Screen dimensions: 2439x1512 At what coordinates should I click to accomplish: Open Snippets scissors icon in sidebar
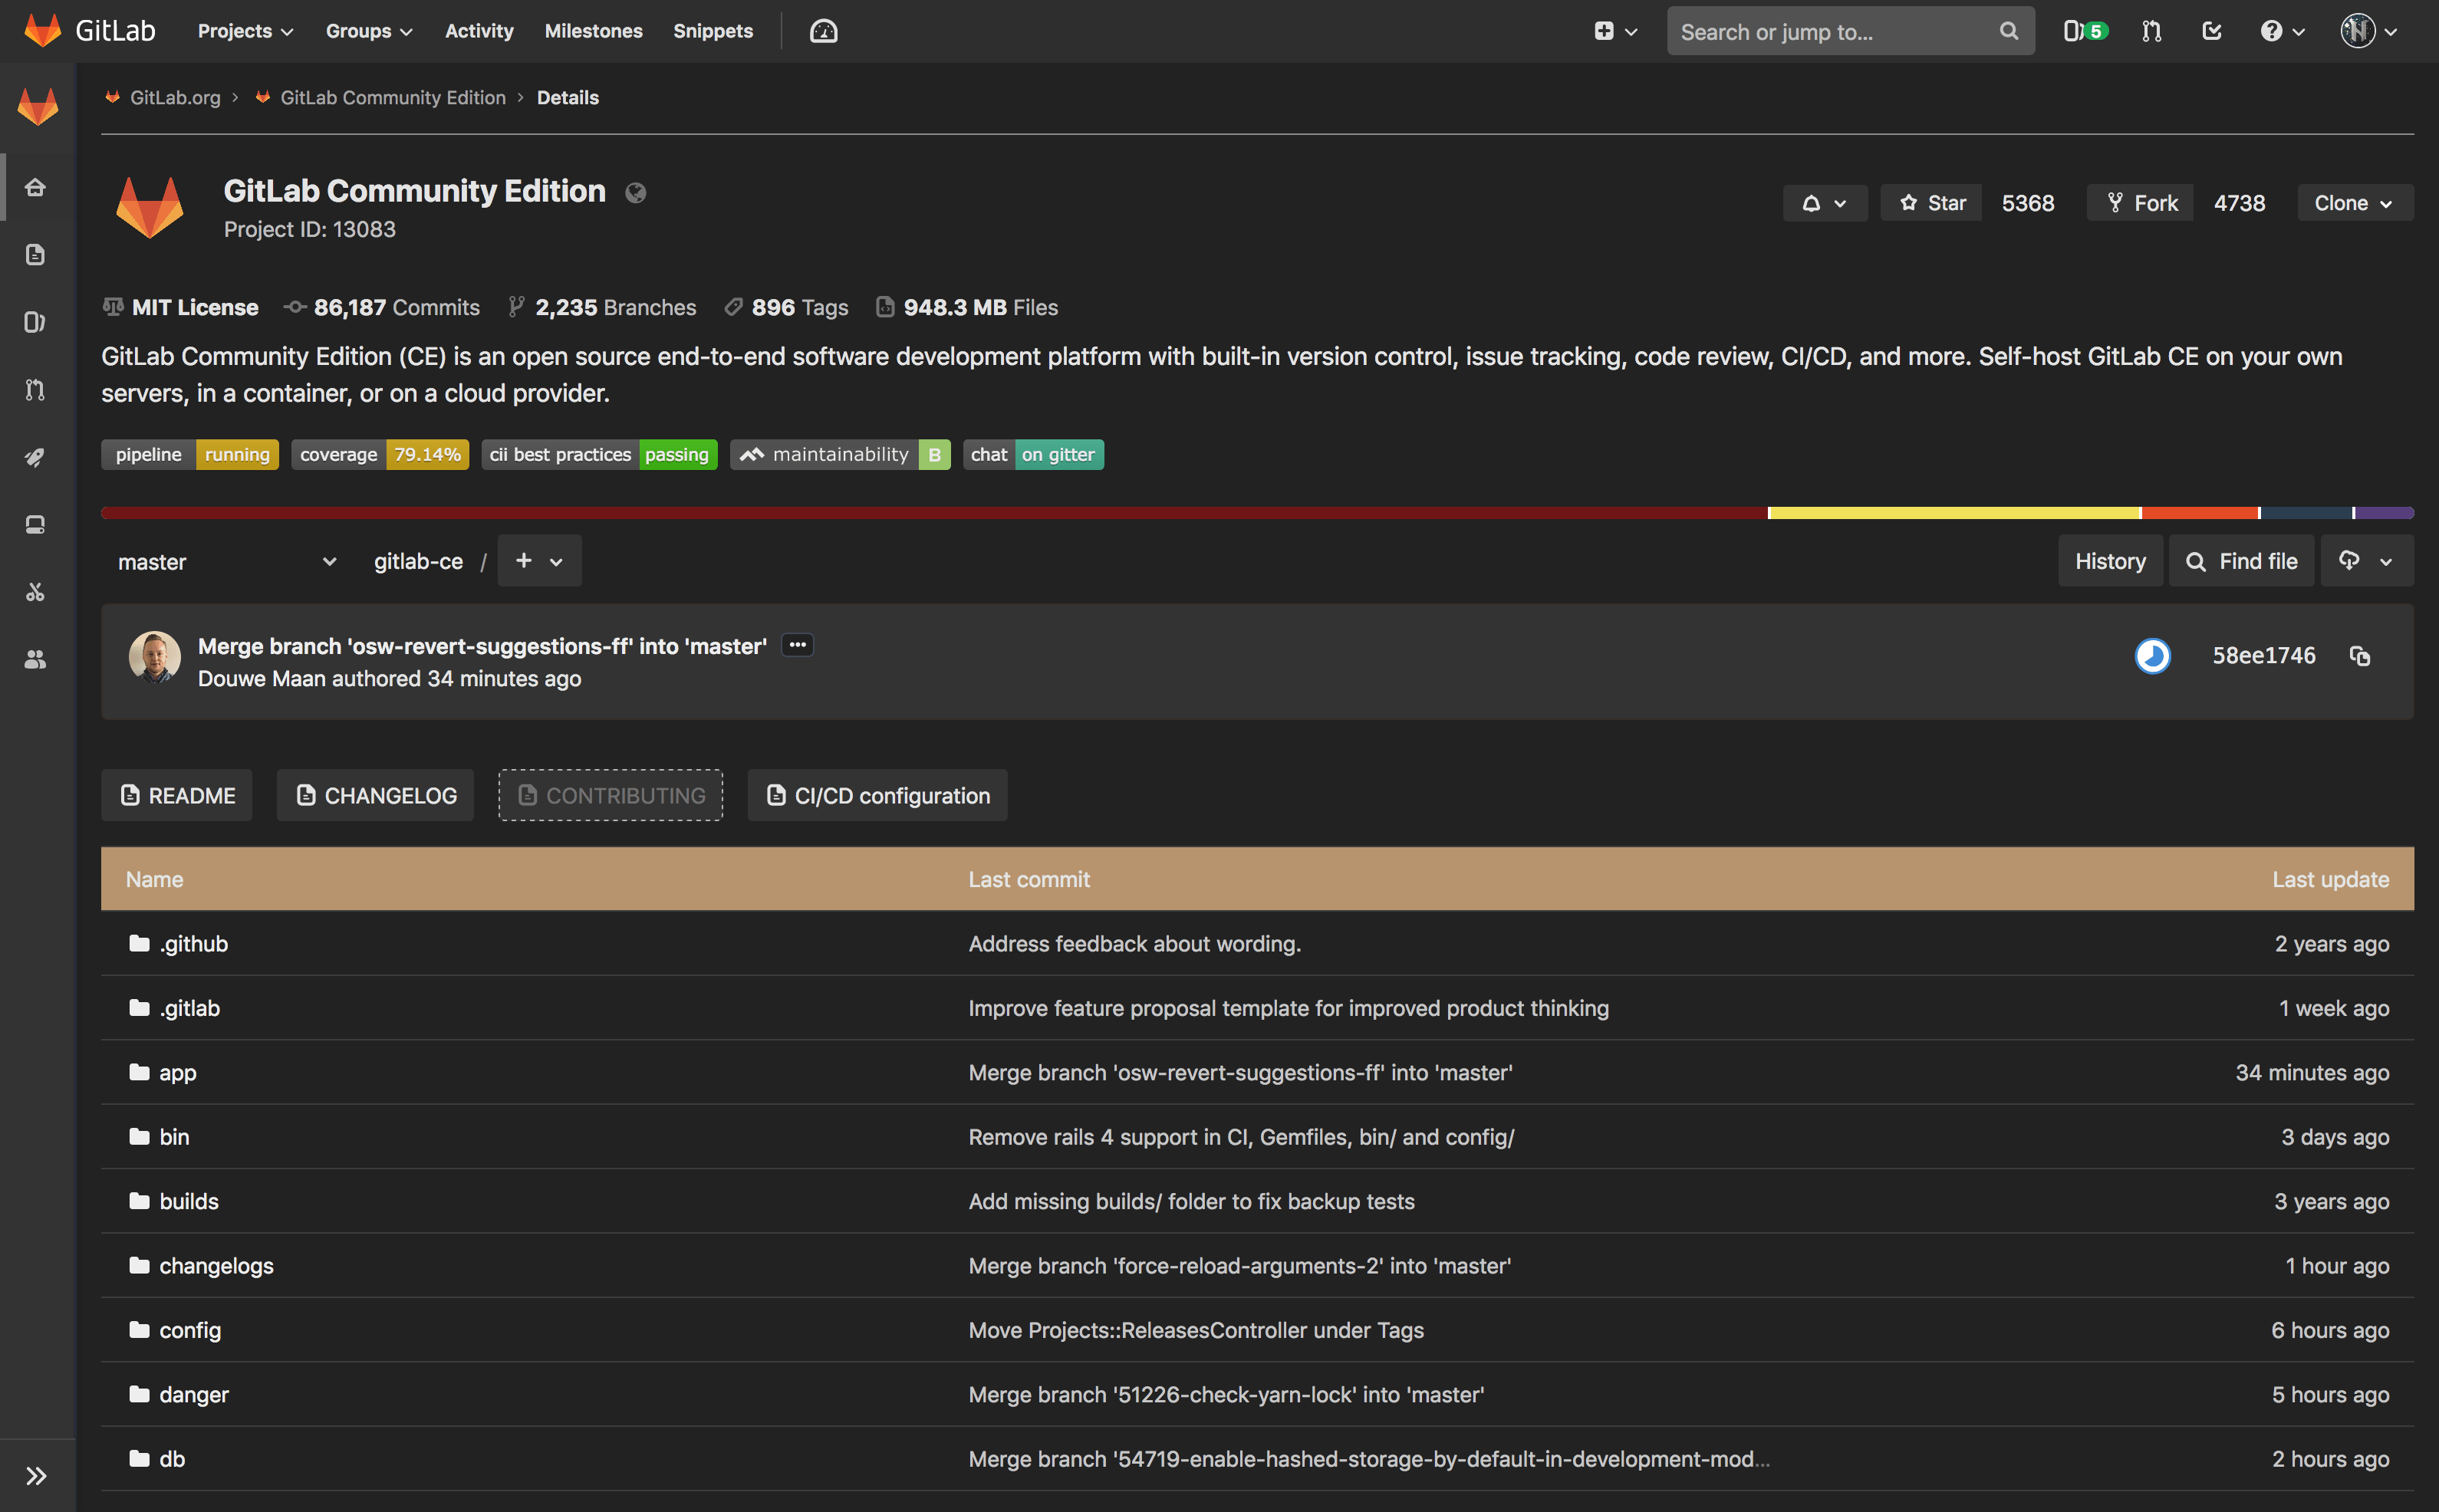click(36, 591)
